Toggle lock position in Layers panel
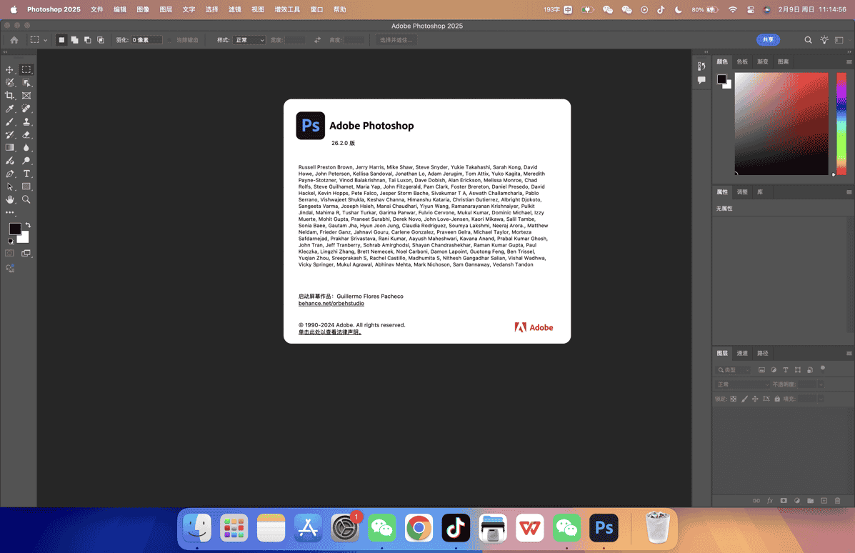The width and height of the screenshot is (855, 553). click(754, 399)
